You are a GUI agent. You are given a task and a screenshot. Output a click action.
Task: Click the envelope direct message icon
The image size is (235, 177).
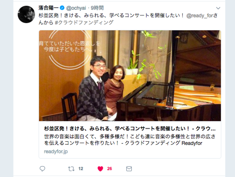pyautogui.click(x=129, y=169)
